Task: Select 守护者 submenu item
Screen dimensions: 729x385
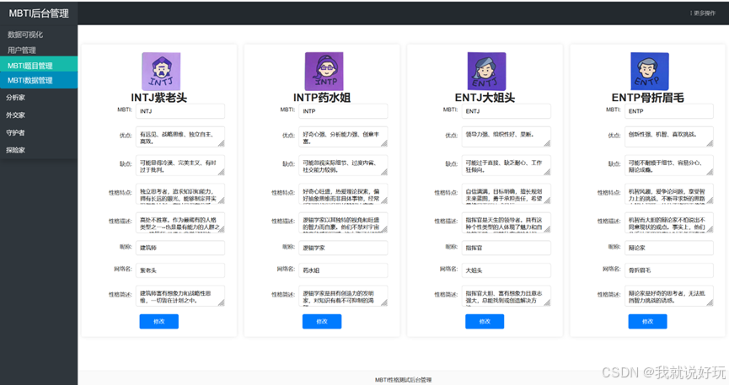Action: click(16, 133)
